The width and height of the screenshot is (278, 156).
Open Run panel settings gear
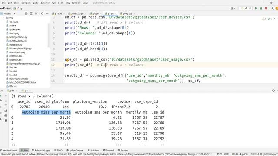coord(273,91)
